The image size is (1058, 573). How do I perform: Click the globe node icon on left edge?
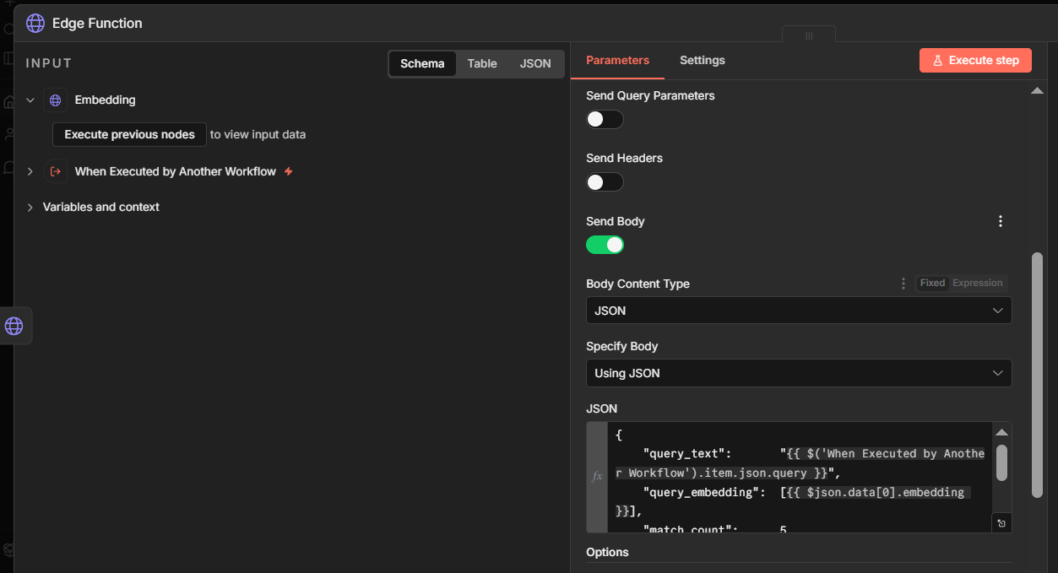tap(14, 326)
